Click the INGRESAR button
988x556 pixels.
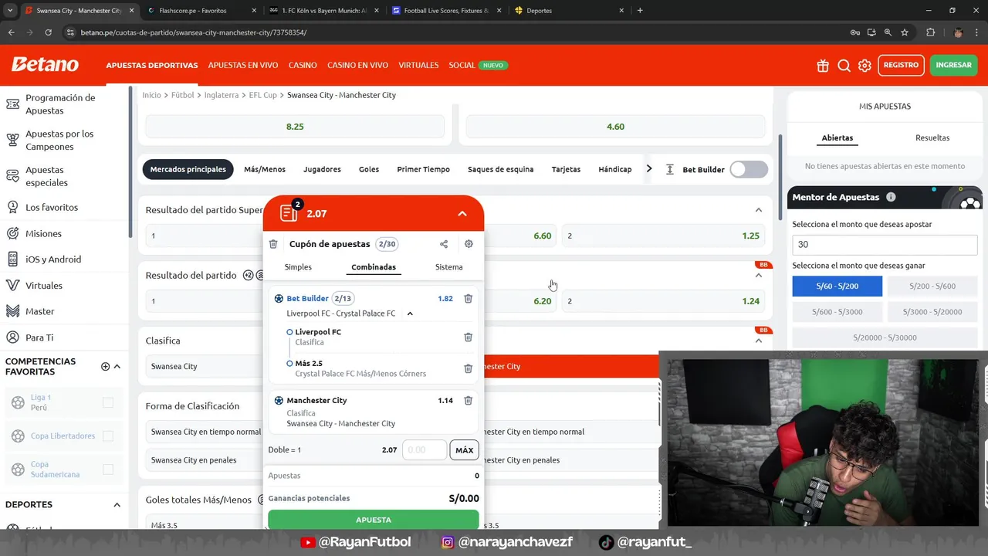953,66
